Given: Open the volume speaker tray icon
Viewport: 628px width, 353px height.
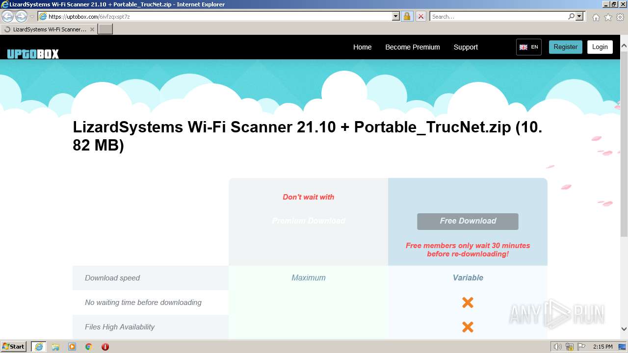Looking at the screenshot, I should pyautogui.click(x=558, y=347).
